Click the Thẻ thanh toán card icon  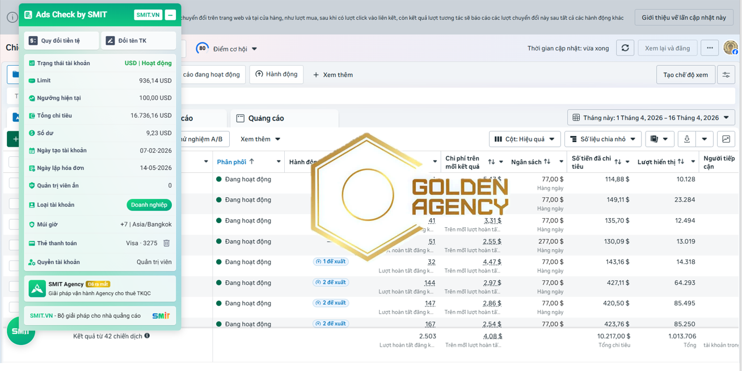[x=32, y=244]
